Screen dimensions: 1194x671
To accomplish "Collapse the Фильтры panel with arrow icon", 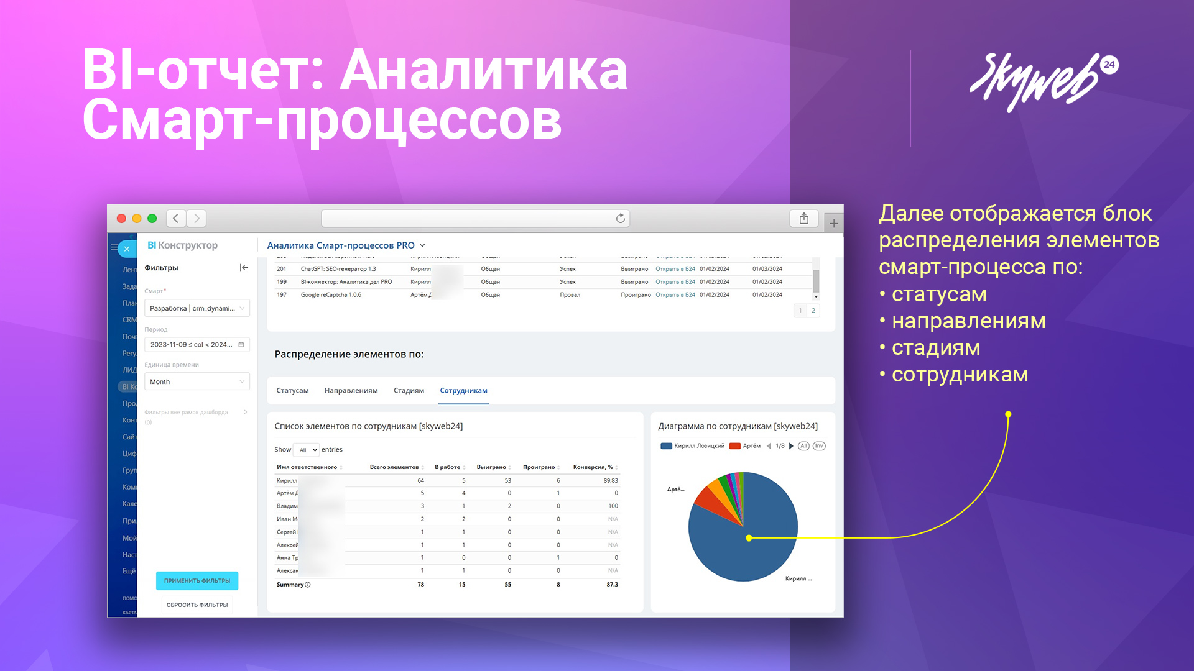I will 244,268.
